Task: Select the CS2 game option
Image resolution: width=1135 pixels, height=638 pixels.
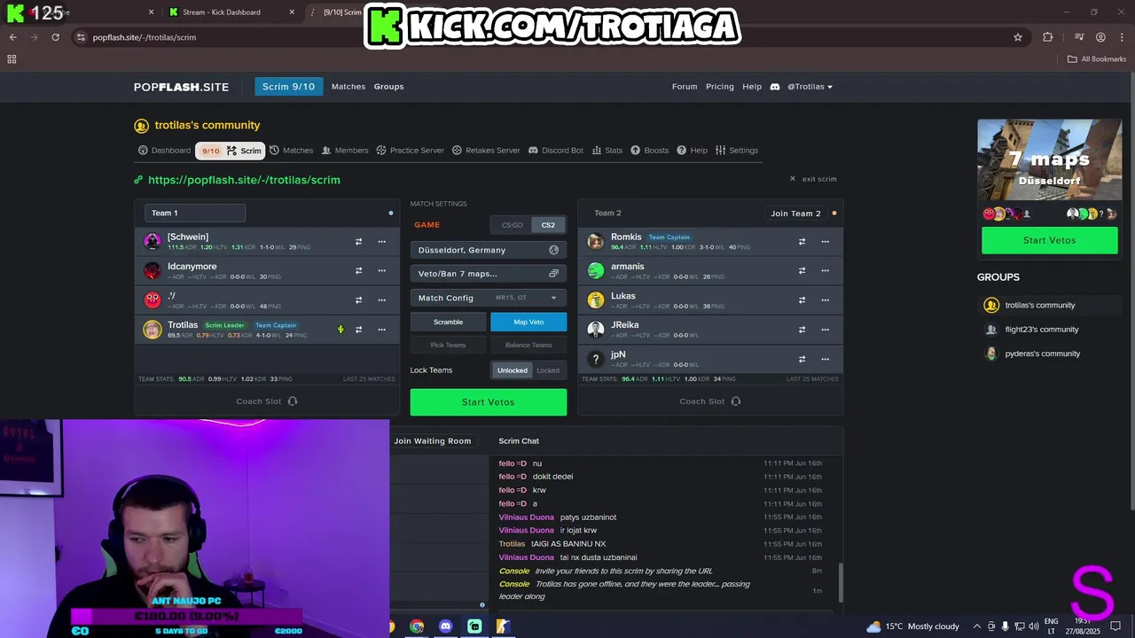Action: [548, 225]
